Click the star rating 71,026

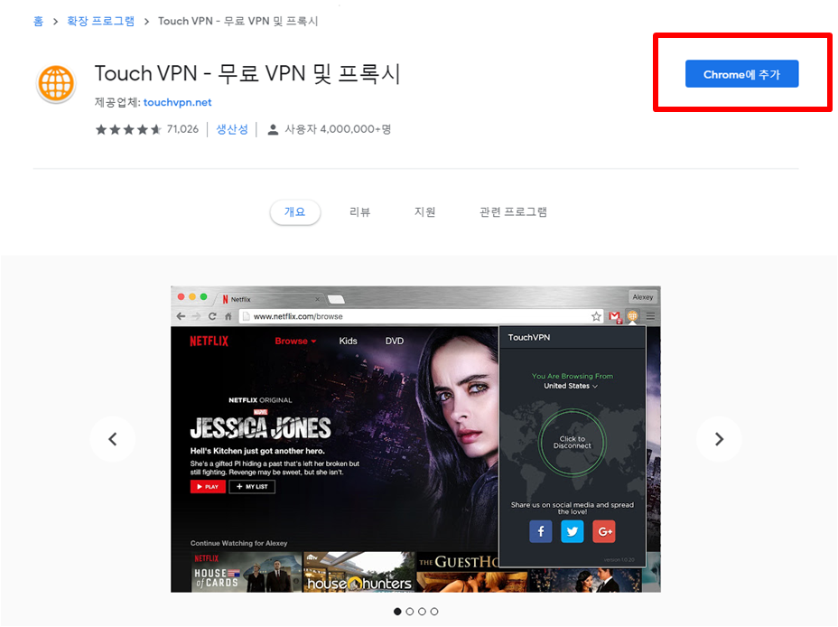pyautogui.click(x=146, y=129)
